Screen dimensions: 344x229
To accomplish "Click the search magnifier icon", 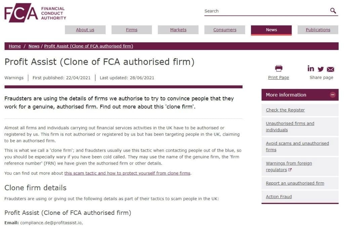I will click(x=333, y=11).
